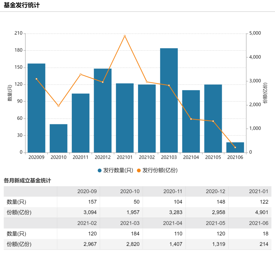Click the right axis label 5,000
The width and height of the screenshot is (275, 253).
[255, 33]
